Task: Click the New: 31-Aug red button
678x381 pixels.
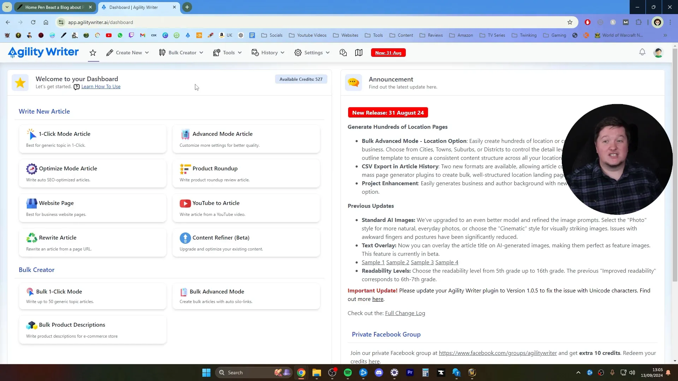Action: [x=388, y=53]
